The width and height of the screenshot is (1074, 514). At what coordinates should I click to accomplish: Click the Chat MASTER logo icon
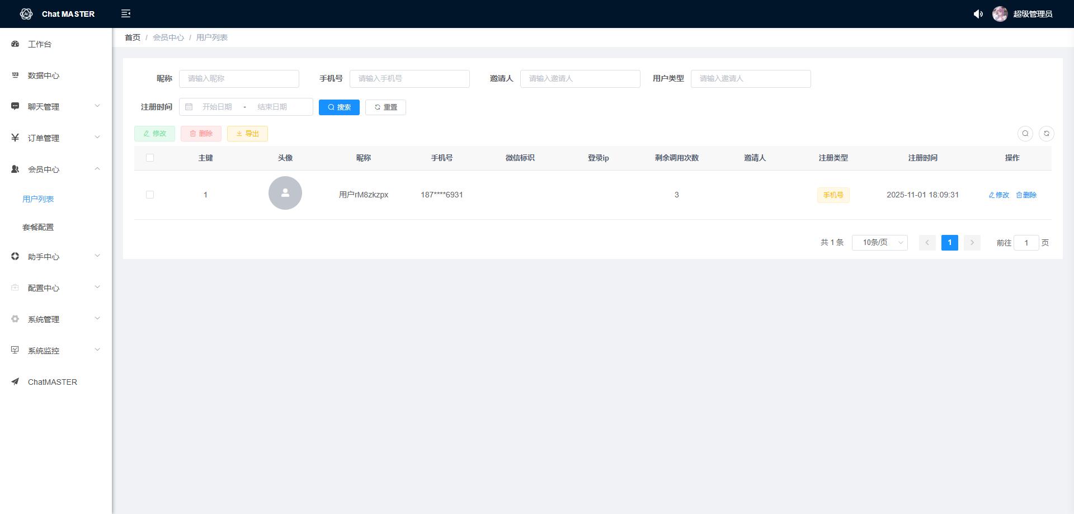[26, 14]
